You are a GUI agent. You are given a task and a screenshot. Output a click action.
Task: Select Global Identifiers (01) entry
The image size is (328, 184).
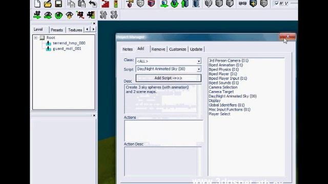point(227,105)
